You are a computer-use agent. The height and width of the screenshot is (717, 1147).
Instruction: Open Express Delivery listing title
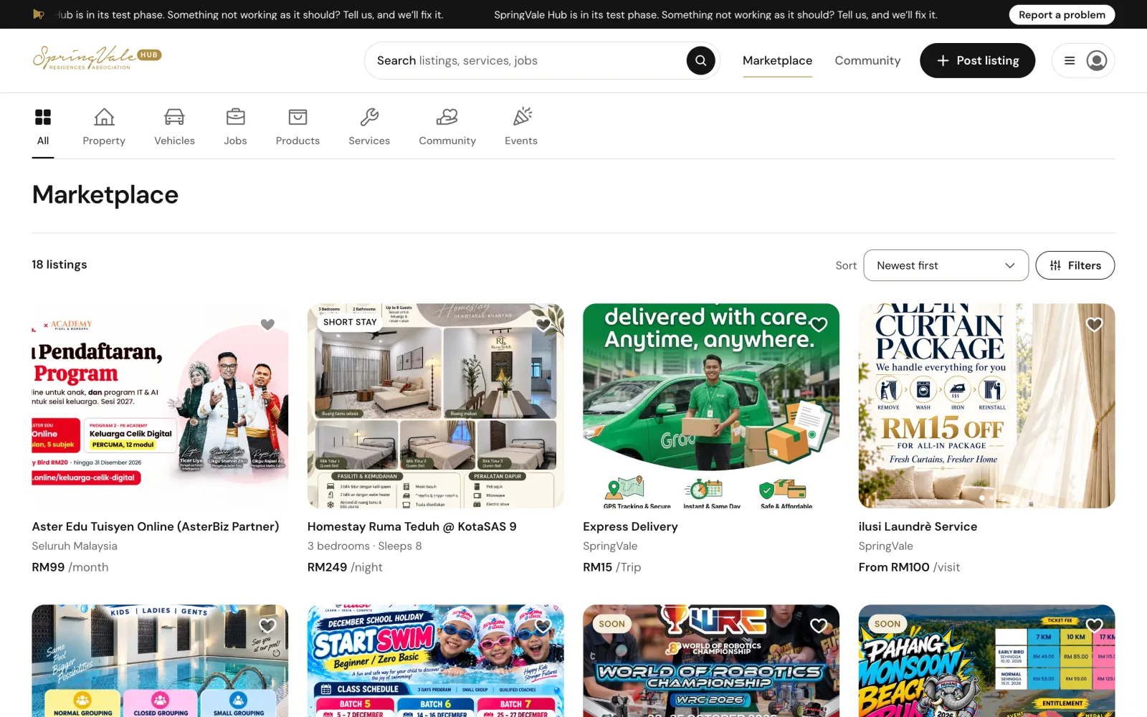point(630,526)
